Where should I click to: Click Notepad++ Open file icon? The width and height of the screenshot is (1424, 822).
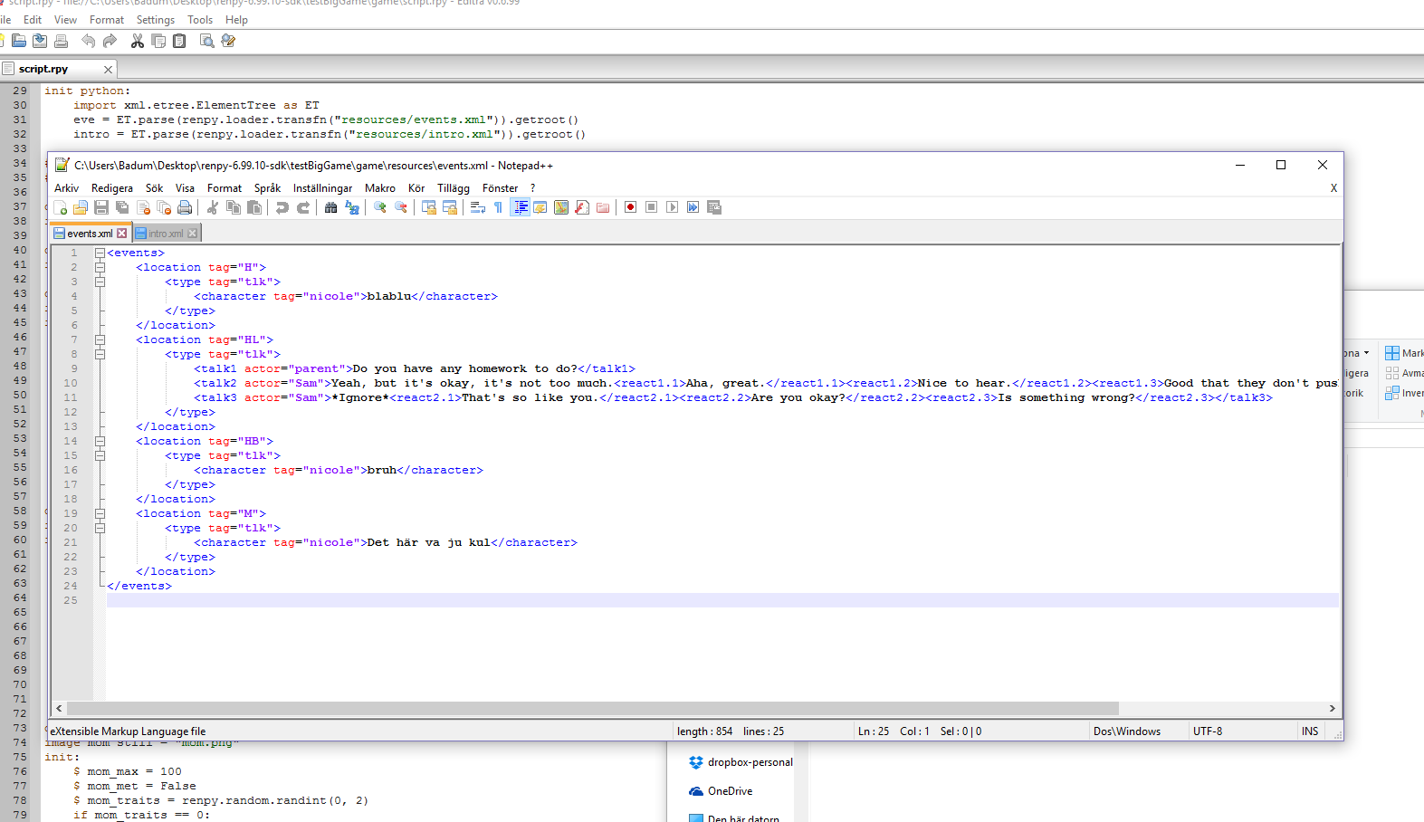coord(81,207)
